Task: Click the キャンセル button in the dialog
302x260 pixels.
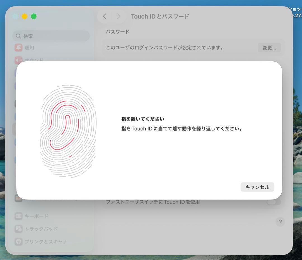Action: click(x=257, y=187)
